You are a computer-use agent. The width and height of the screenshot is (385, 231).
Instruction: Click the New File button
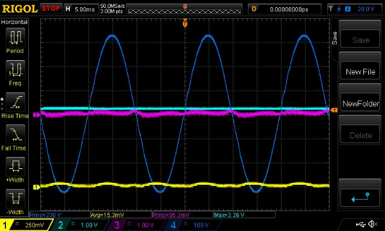coord(360,72)
